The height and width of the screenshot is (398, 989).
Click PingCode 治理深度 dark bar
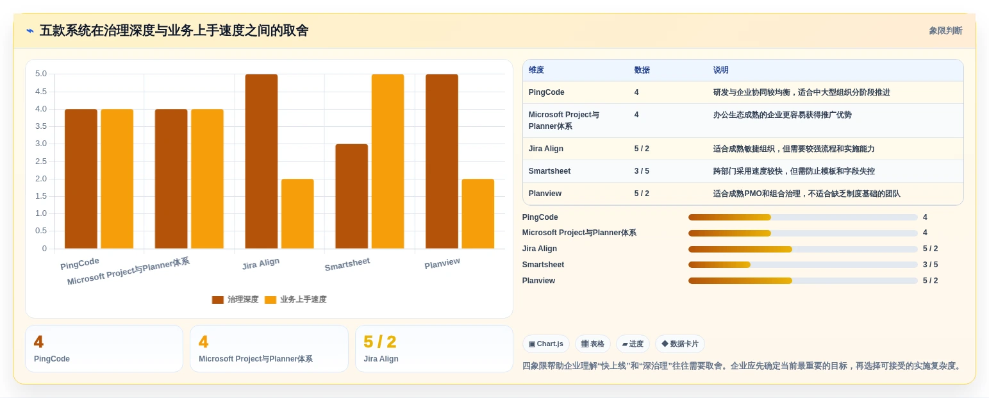81,179
